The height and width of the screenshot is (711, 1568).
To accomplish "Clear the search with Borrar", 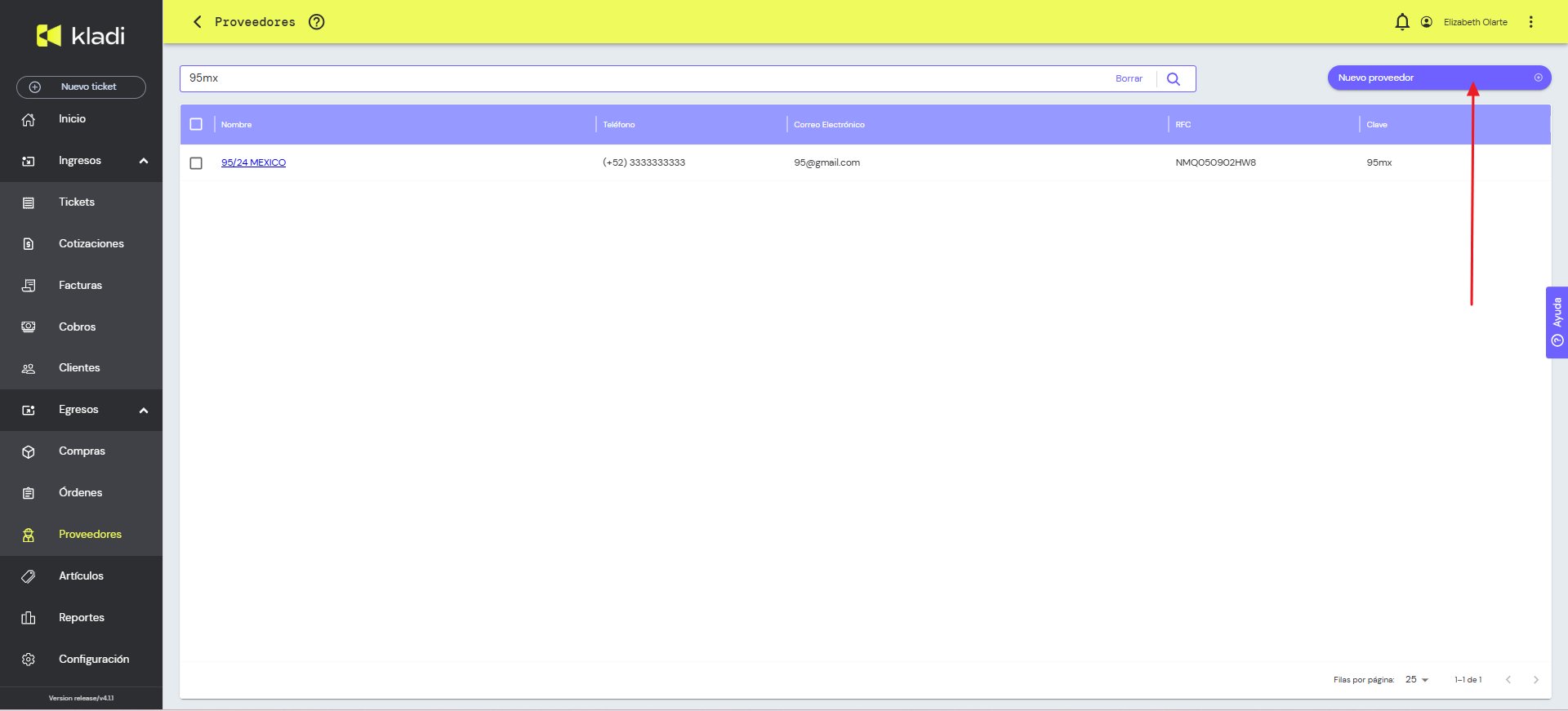I will point(1129,79).
